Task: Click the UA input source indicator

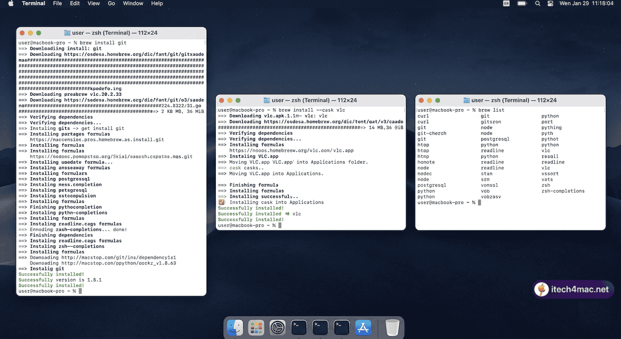Action: (506, 4)
